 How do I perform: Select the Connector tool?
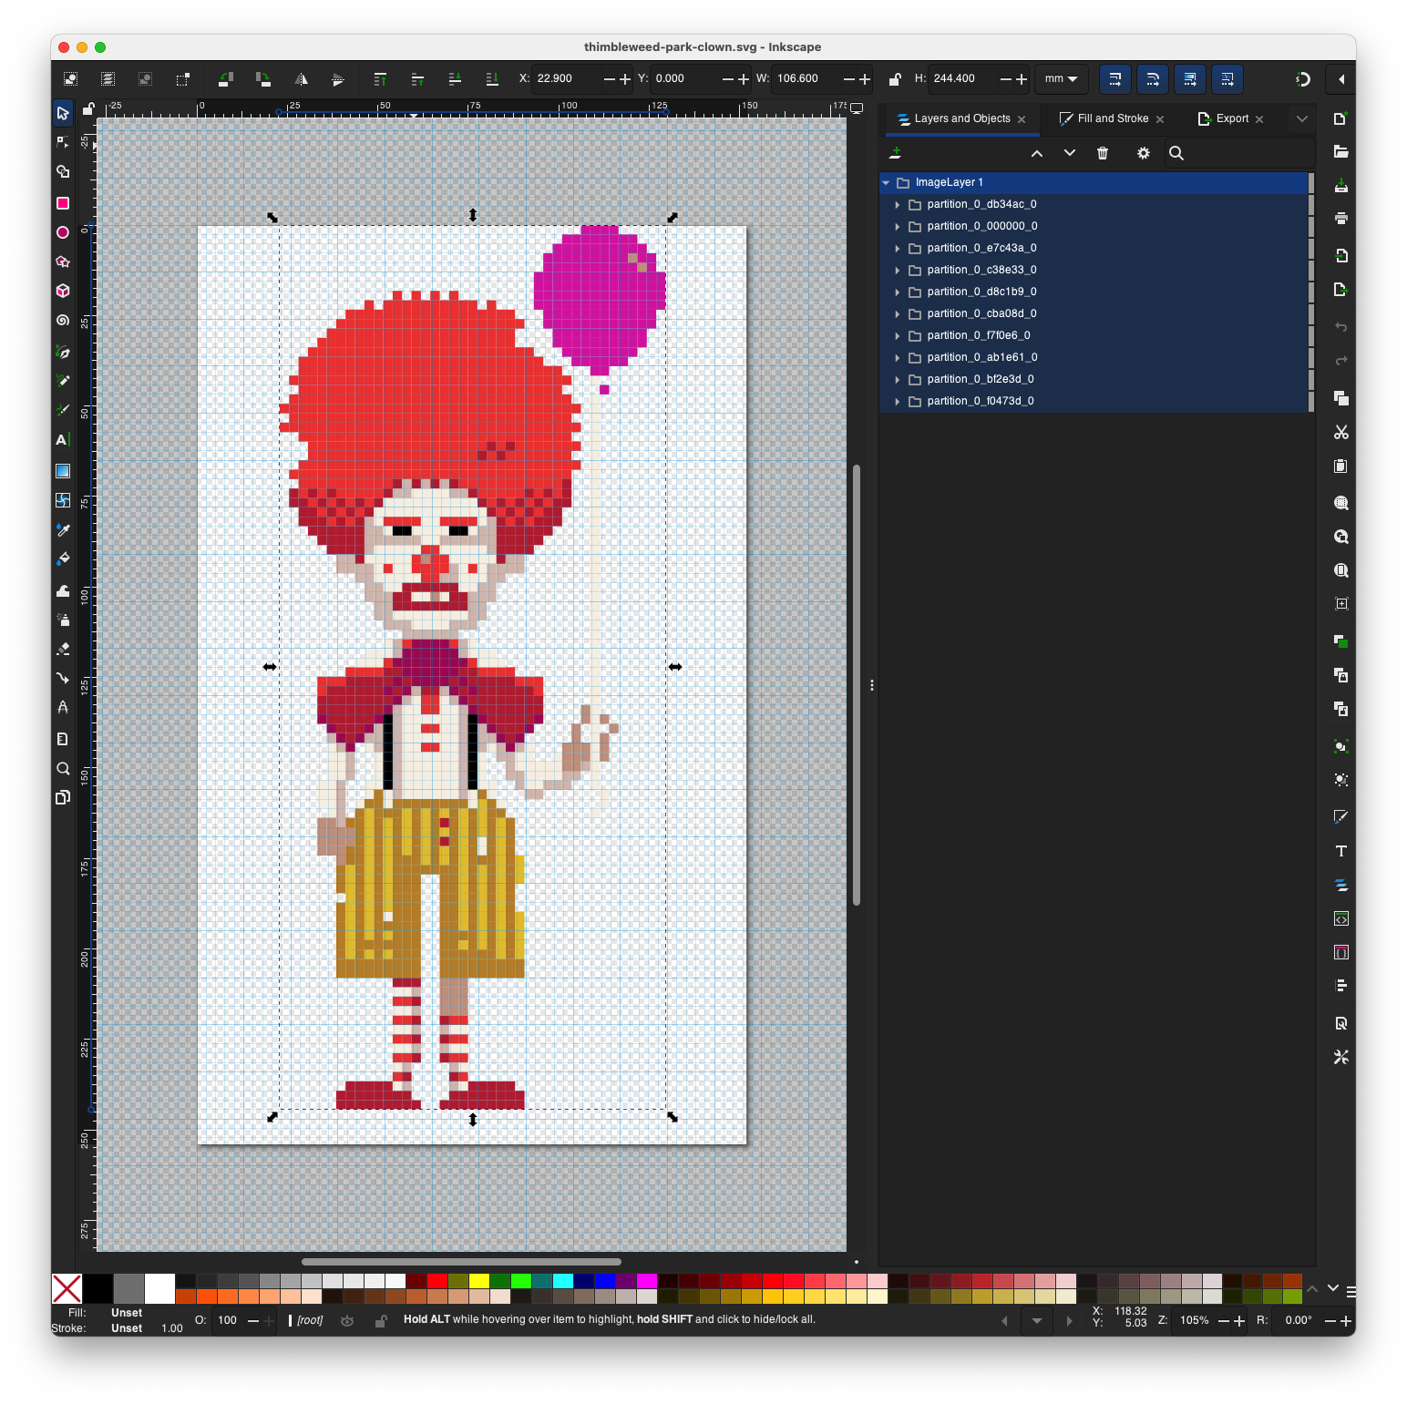[63, 678]
